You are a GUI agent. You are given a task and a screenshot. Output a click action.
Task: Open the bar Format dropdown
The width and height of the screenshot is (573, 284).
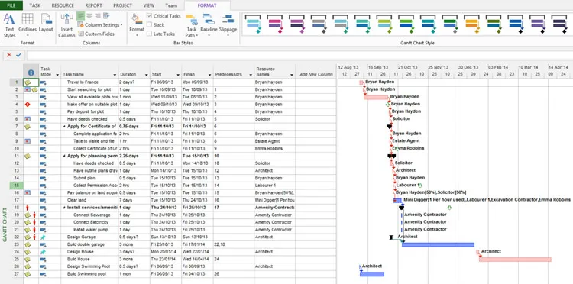(x=137, y=25)
